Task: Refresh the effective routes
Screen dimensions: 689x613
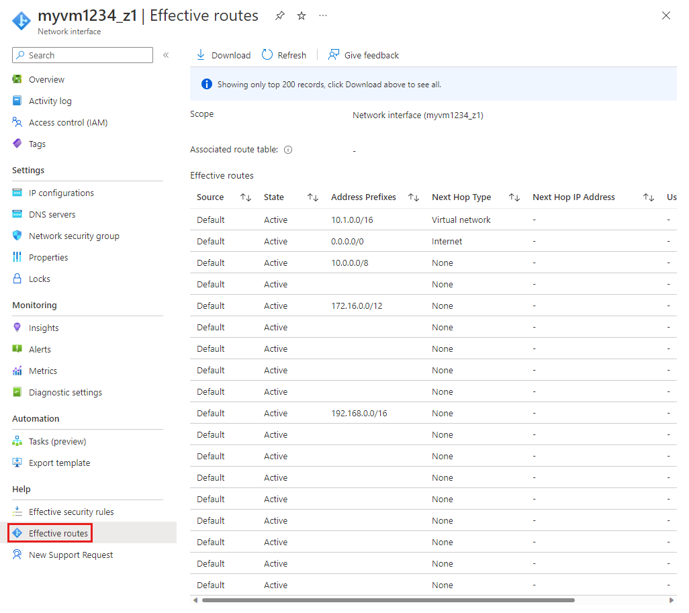Action: pyautogui.click(x=283, y=54)
